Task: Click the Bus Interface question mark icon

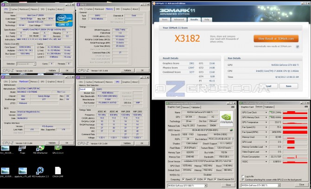Action: [233, 139]
